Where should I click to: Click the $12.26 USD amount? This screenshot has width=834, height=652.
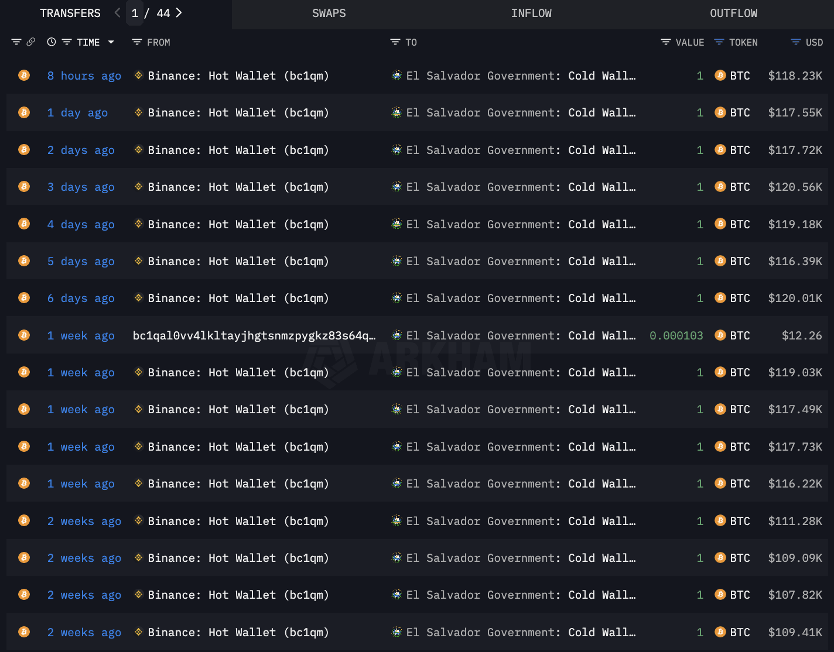[802, 335]
